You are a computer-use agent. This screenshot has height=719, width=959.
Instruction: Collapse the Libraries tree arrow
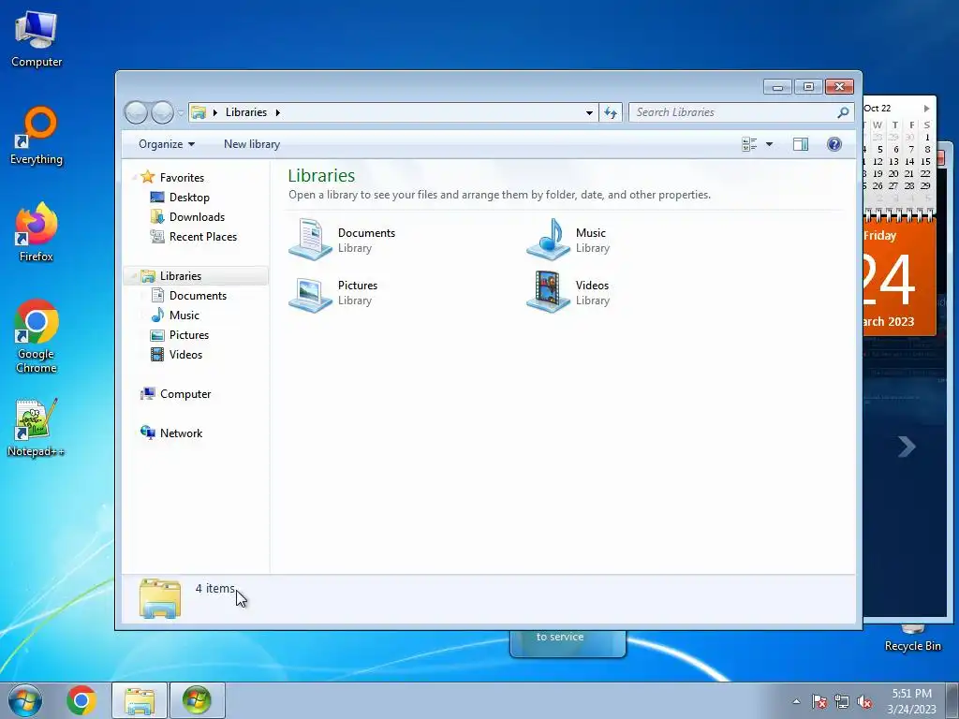(133, 276)
